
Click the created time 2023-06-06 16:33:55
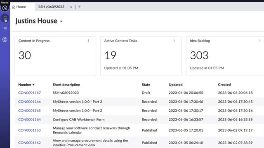tap(235, 120)
